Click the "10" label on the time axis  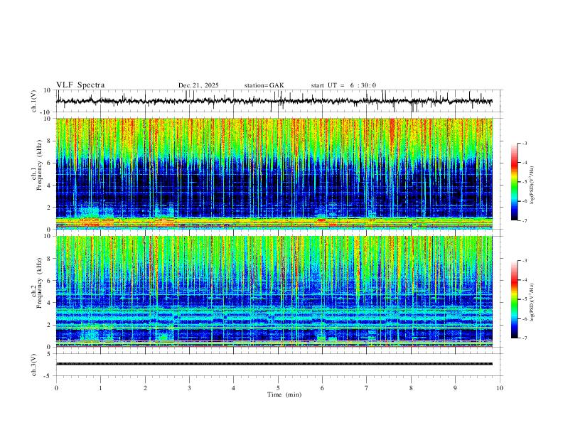[500, 388]
